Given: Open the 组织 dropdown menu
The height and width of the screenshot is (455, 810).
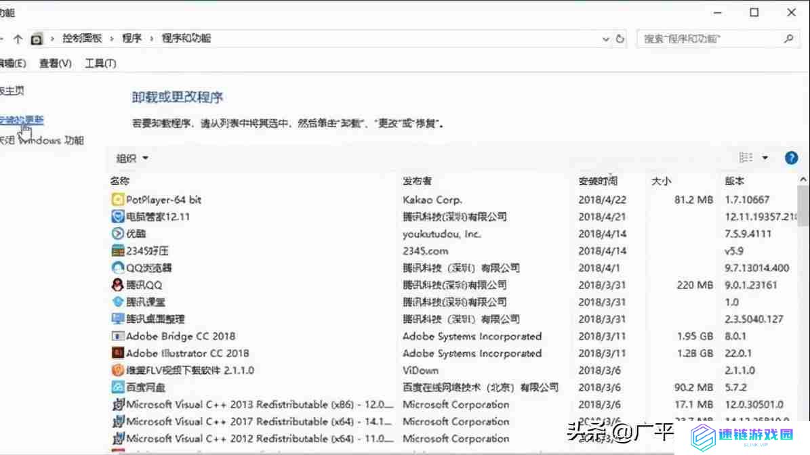Looking at the screenshot, I should pos(132,158).
